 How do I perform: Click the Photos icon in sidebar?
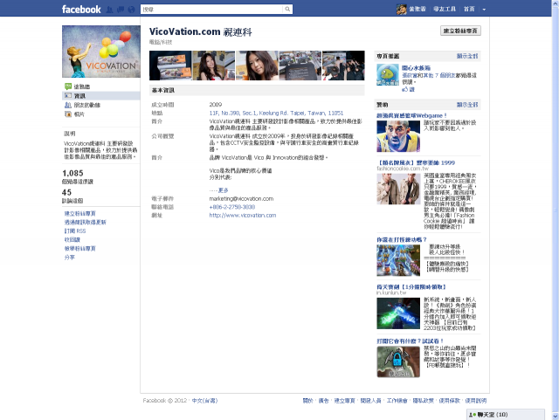68,114
